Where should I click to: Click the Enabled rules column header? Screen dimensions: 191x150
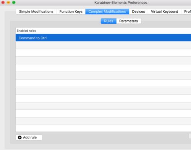(x=103, y=31)
